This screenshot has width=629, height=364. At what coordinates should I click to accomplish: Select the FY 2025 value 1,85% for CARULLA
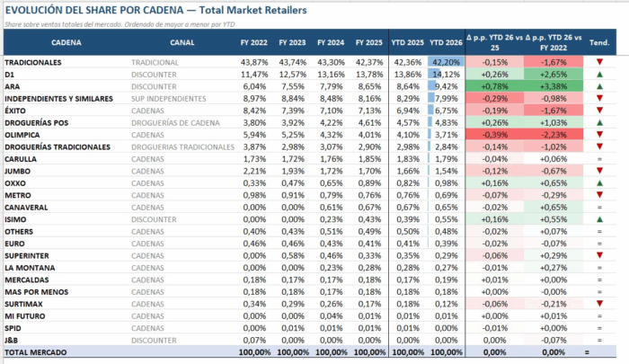[369, 159]
